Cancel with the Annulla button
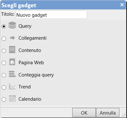 pos(108,113)
